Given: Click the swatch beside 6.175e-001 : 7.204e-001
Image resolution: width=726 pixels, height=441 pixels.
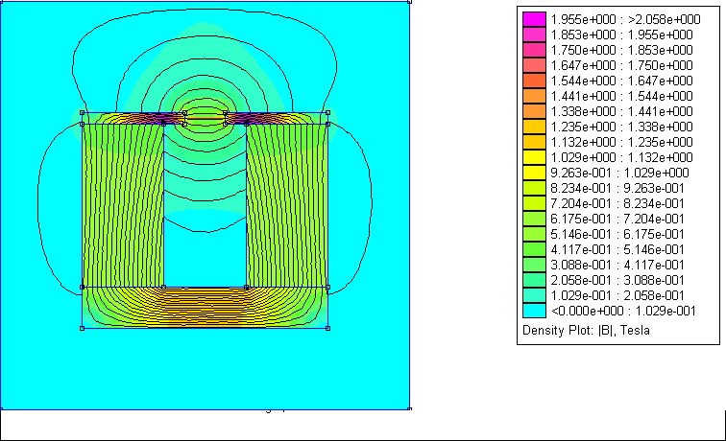Looking at the screenshot, I should click(534, 219).
